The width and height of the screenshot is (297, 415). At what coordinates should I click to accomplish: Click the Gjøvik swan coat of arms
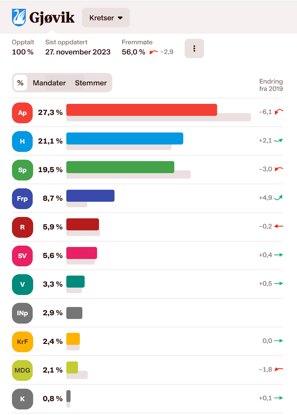(19, 17)
